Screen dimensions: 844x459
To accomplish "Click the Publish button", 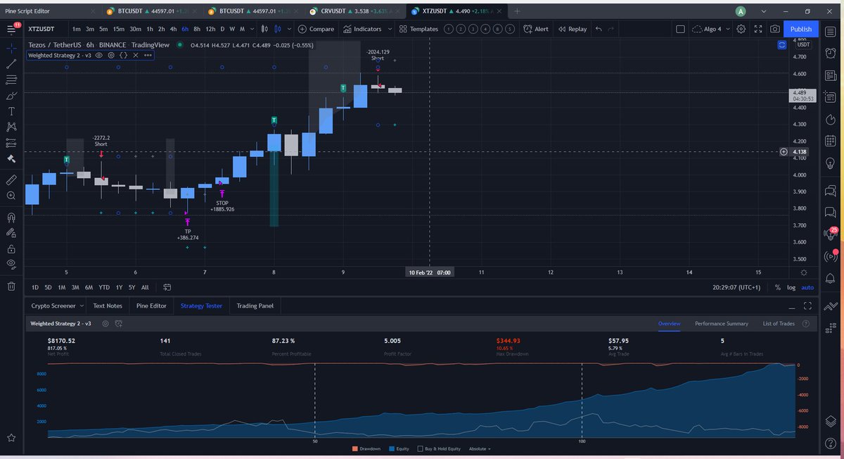I will (x=800, y=29).
